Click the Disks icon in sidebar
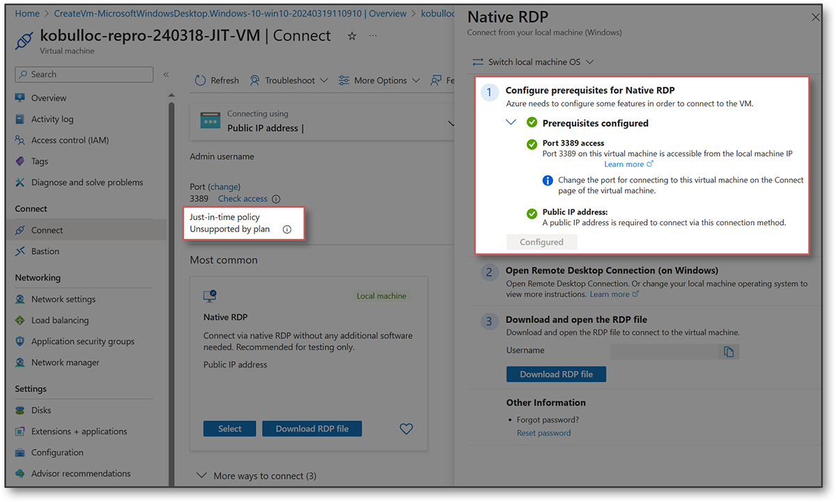The height and width of the screenshot is (502, 836). pos(20,410)
